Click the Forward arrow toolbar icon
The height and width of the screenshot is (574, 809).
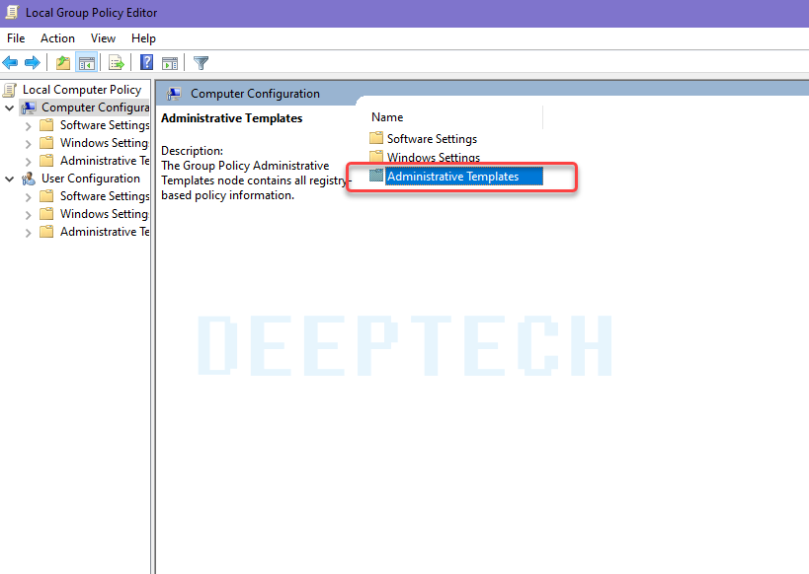33,63
